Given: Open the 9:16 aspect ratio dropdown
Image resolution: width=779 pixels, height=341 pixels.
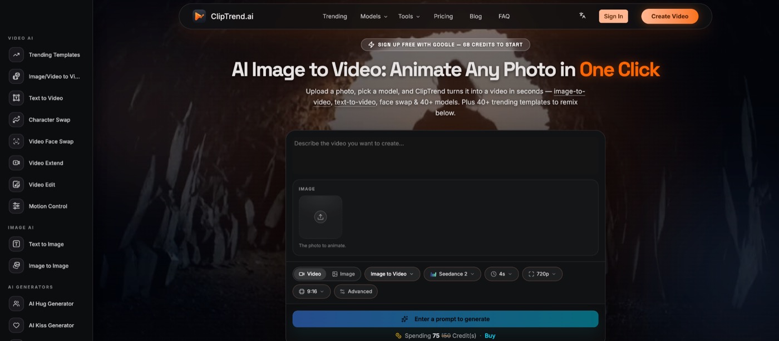Looking at the screenshot, I should point(312,291).
